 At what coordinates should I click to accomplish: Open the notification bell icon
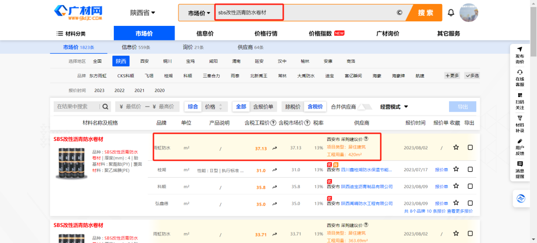[x=451, y=13]
